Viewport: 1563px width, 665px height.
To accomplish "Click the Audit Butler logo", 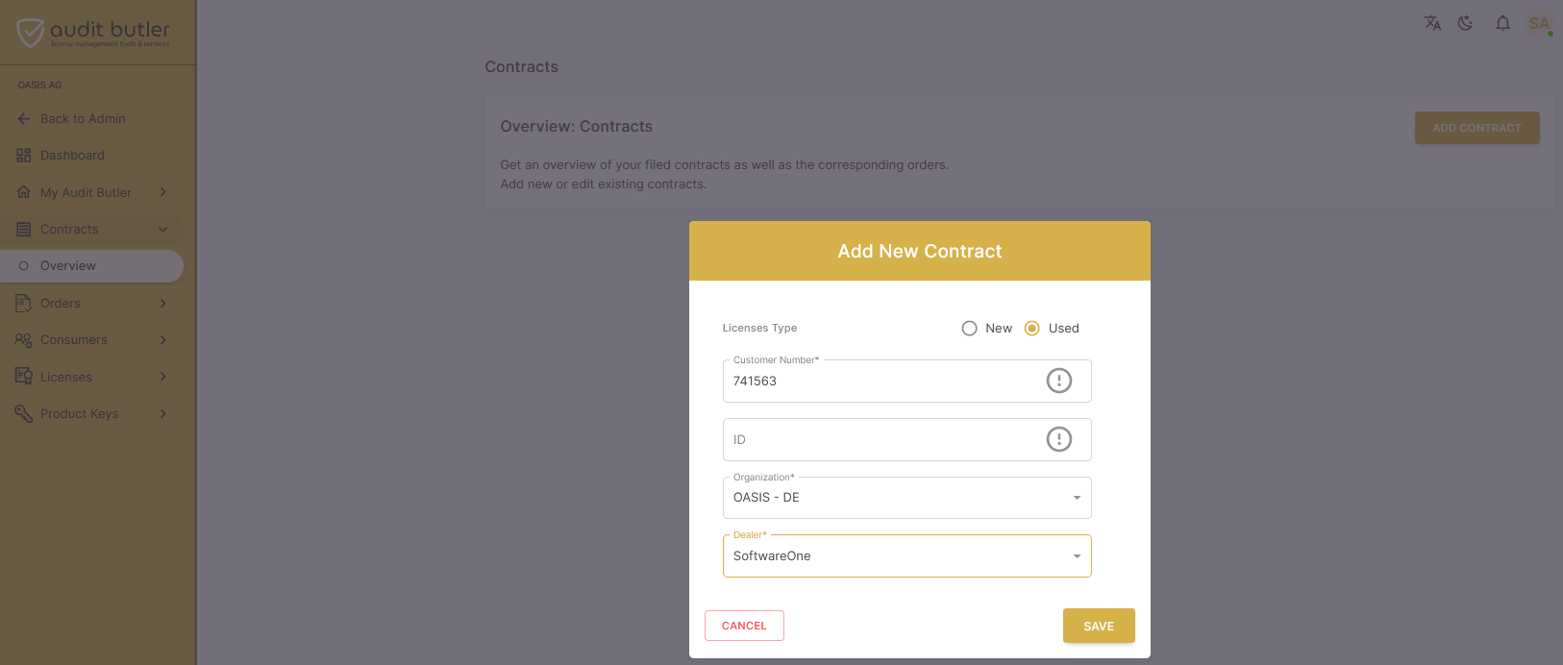I will tap(93, 33).
